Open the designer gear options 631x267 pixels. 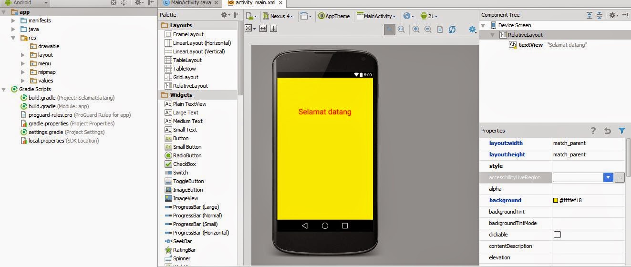[473, 30]
